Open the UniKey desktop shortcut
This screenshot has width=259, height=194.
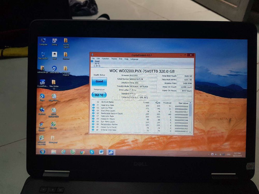[55, 42]
